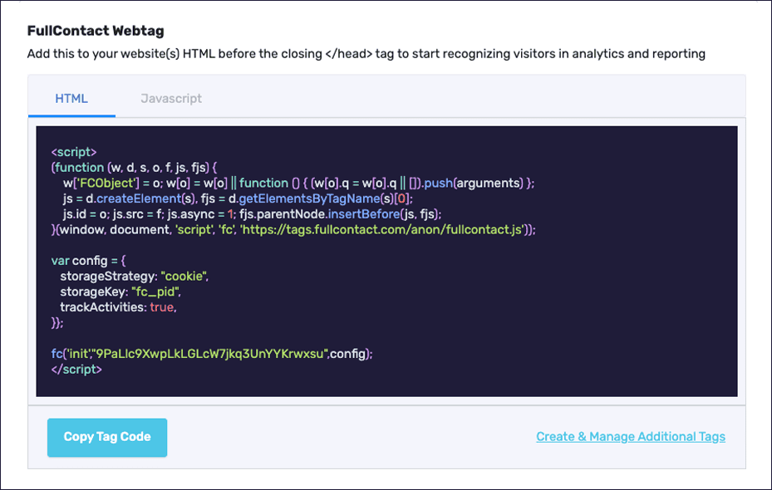Click the Copy Tag Code button

(x=106, y=436)
